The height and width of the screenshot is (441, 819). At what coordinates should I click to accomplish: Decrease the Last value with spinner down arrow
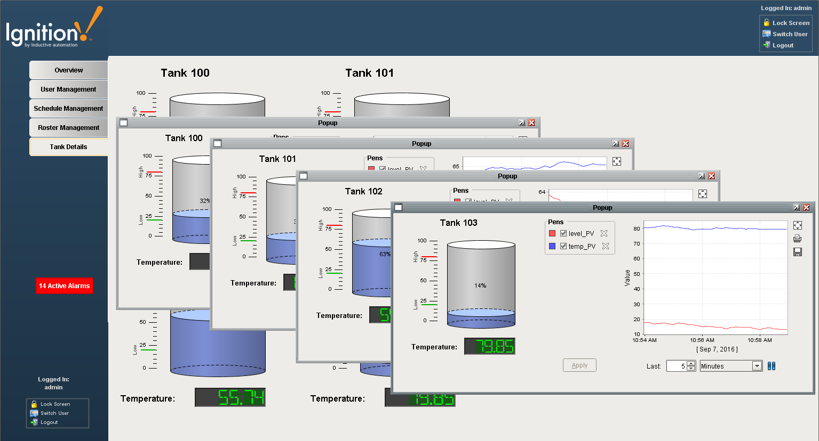tap(691, 369)
